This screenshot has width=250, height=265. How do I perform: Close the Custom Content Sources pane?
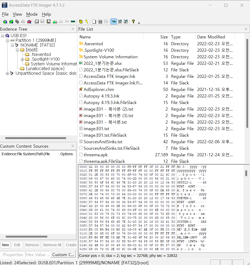click(73, 146)
